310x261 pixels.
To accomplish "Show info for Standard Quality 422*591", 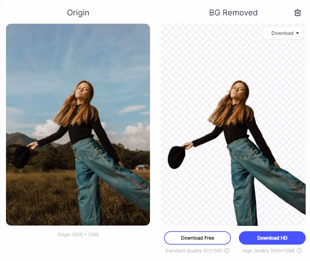I will coord(227,251).
